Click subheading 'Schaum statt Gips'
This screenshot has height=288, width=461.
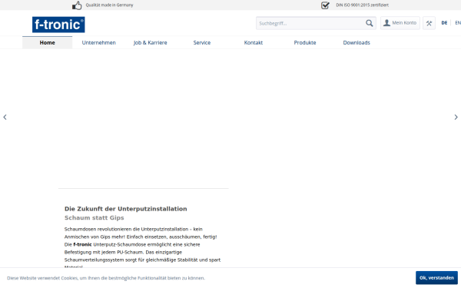94,218
